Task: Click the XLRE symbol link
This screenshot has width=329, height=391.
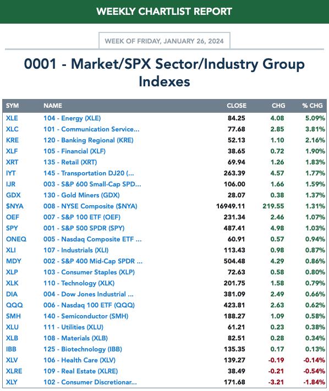Action: coord(14,371)
